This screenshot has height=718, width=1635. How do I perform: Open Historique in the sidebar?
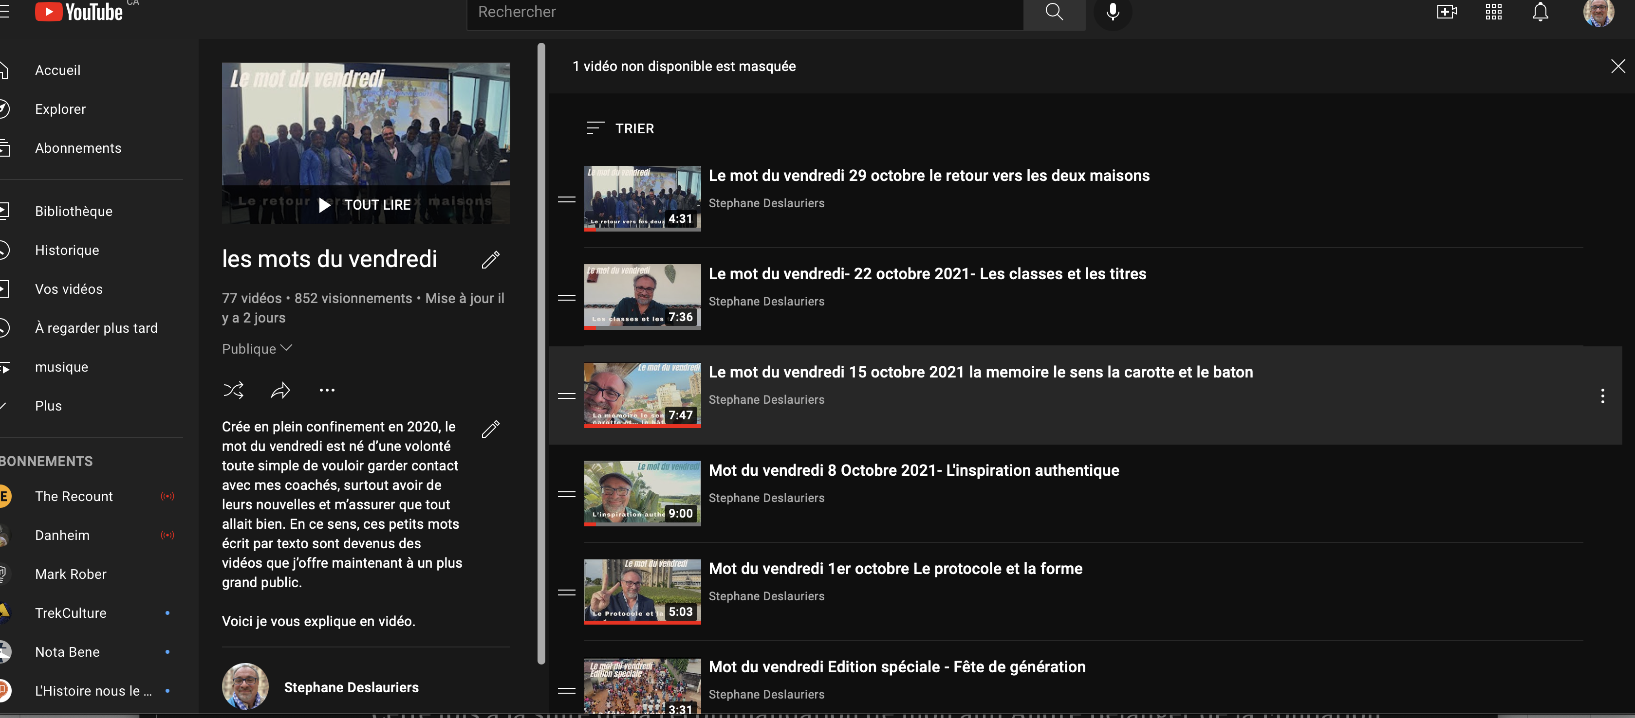click(x=67, y=250)
